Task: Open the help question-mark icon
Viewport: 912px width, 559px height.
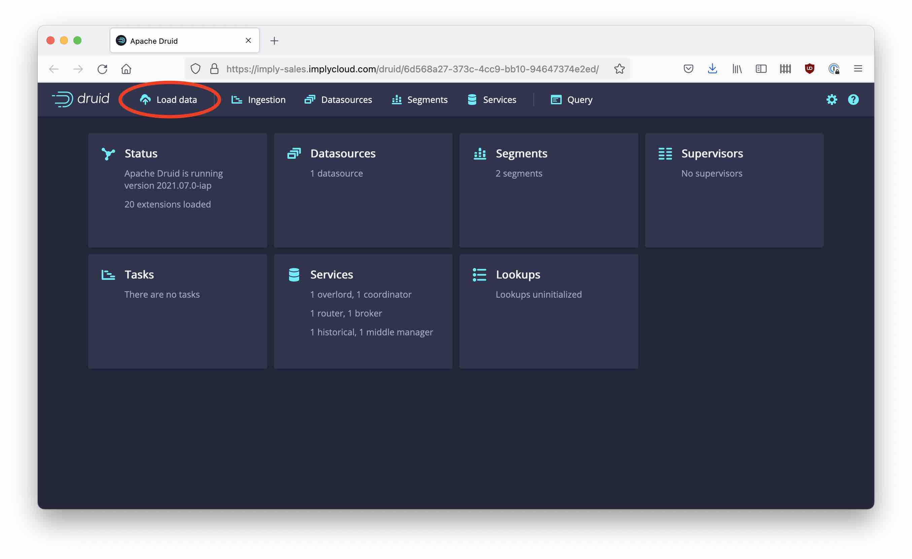Action: [x=853, y=99]
